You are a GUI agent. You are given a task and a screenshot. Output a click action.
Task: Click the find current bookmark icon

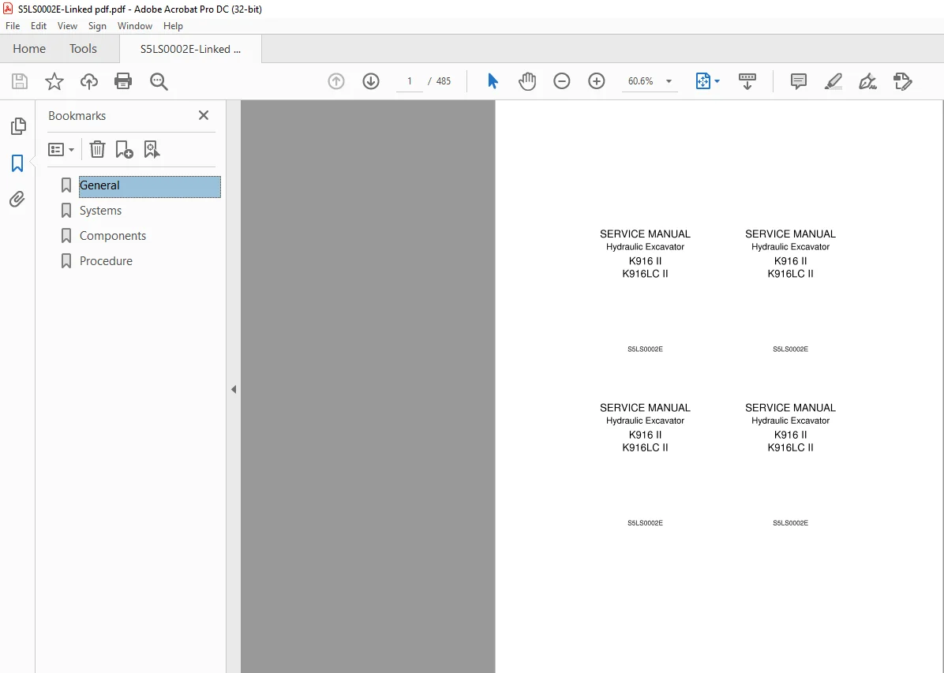(x=152, y=149)
